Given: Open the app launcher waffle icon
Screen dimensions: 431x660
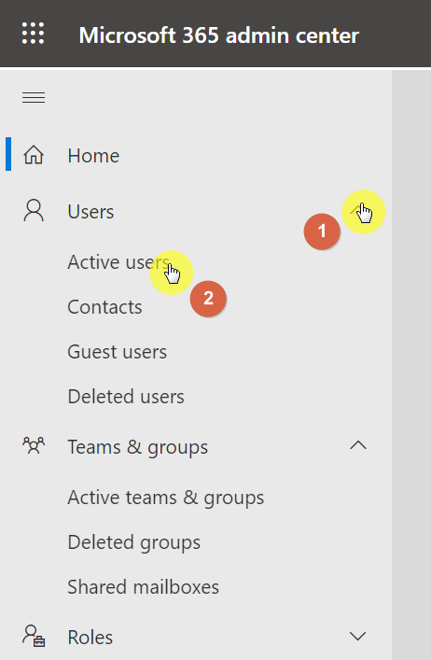Looking at the screenshot, I should pyautogui.click(x=34, y=34).
